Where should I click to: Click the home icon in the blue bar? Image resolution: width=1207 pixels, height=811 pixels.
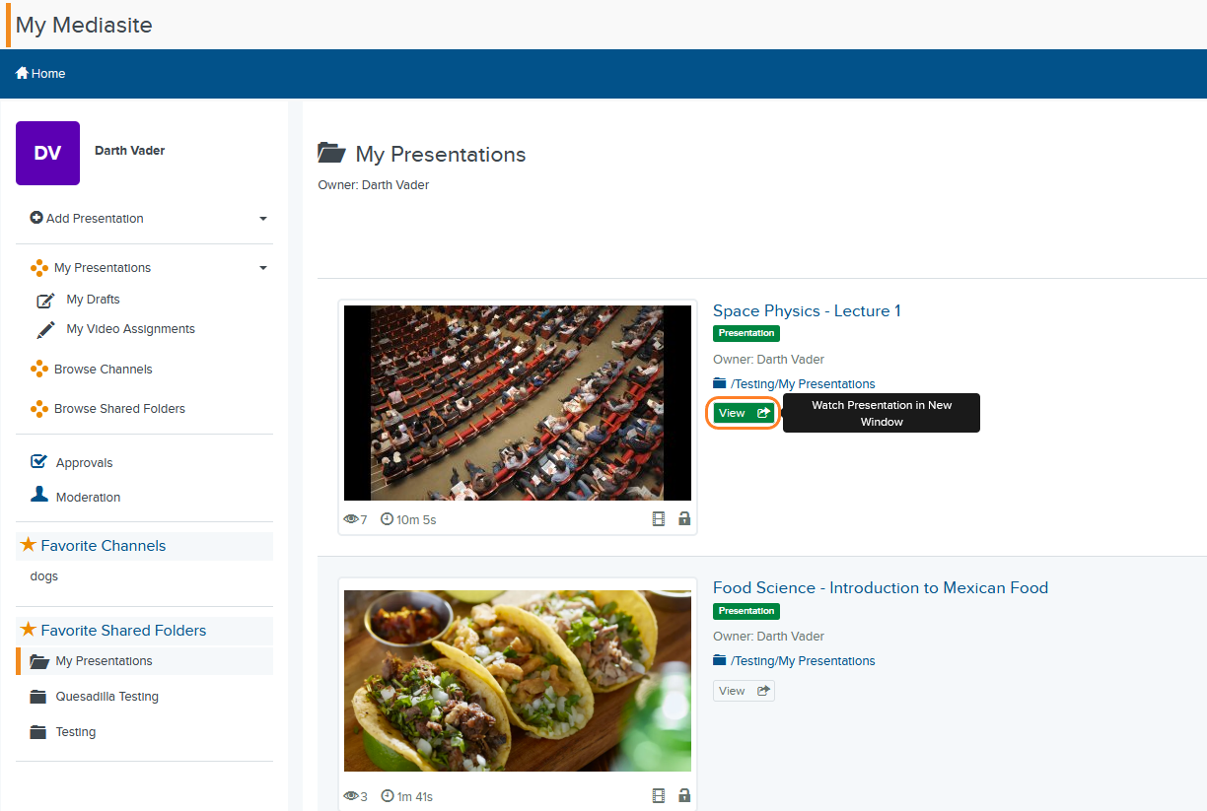[x=22, y=73]
